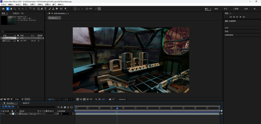This screenshot has height=124, width=261.
Task: Select the Rotation tool
Action: click(30, 9)
